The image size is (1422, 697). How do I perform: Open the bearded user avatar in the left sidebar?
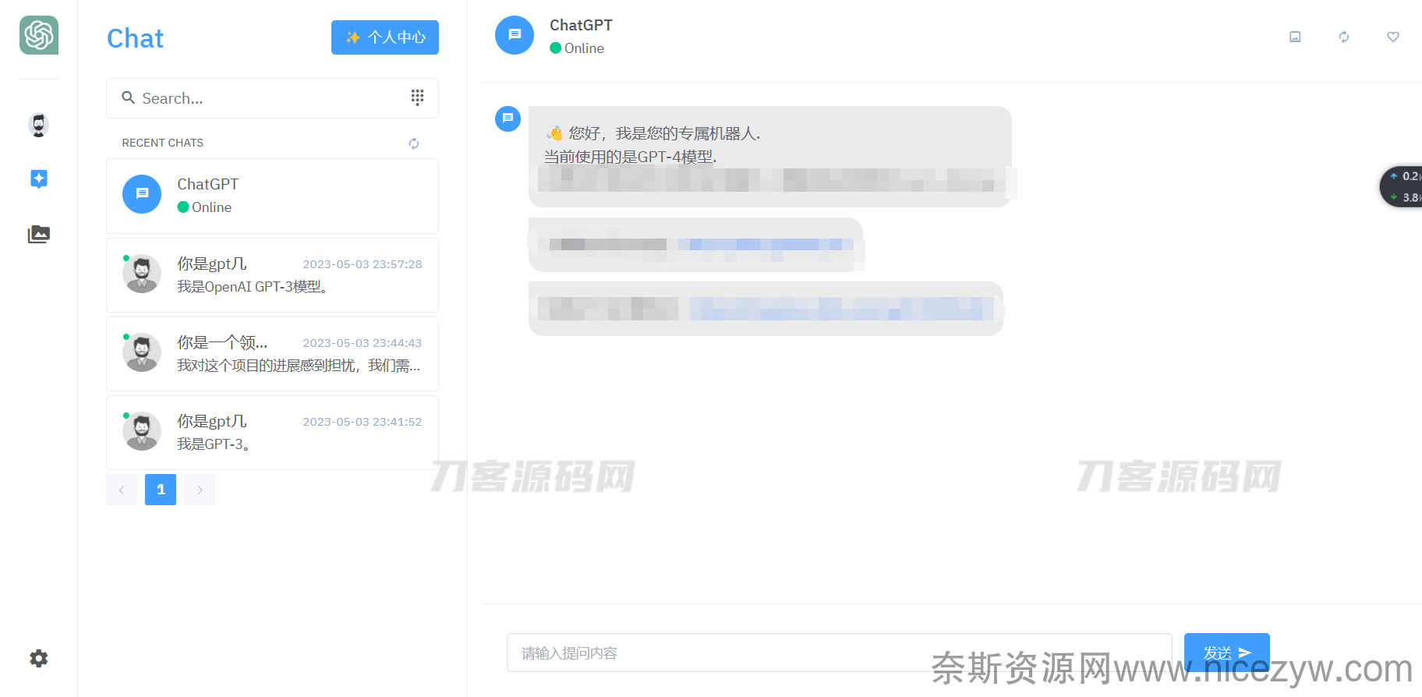tap(39, 125)
